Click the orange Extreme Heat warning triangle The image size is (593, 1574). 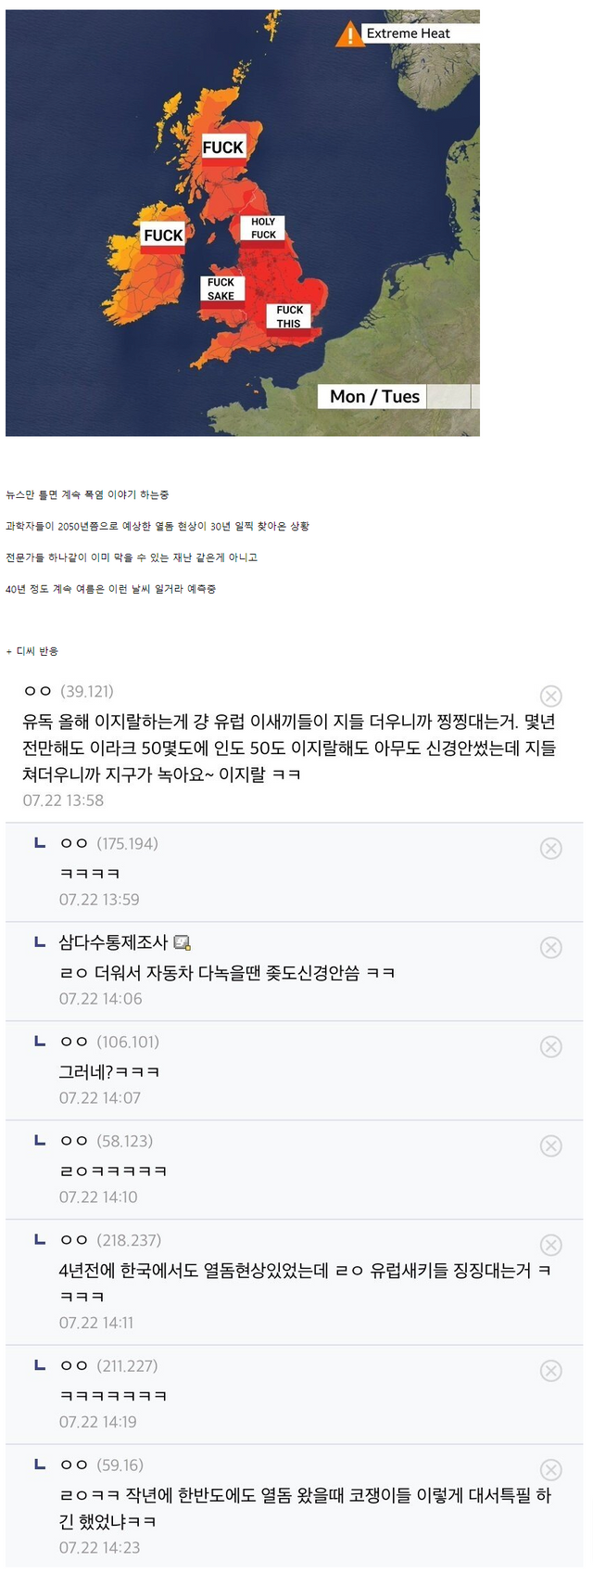348,34
